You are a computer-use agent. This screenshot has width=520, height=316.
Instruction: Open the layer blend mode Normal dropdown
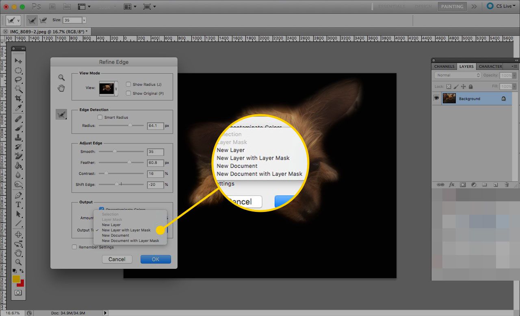click(458, 75)
